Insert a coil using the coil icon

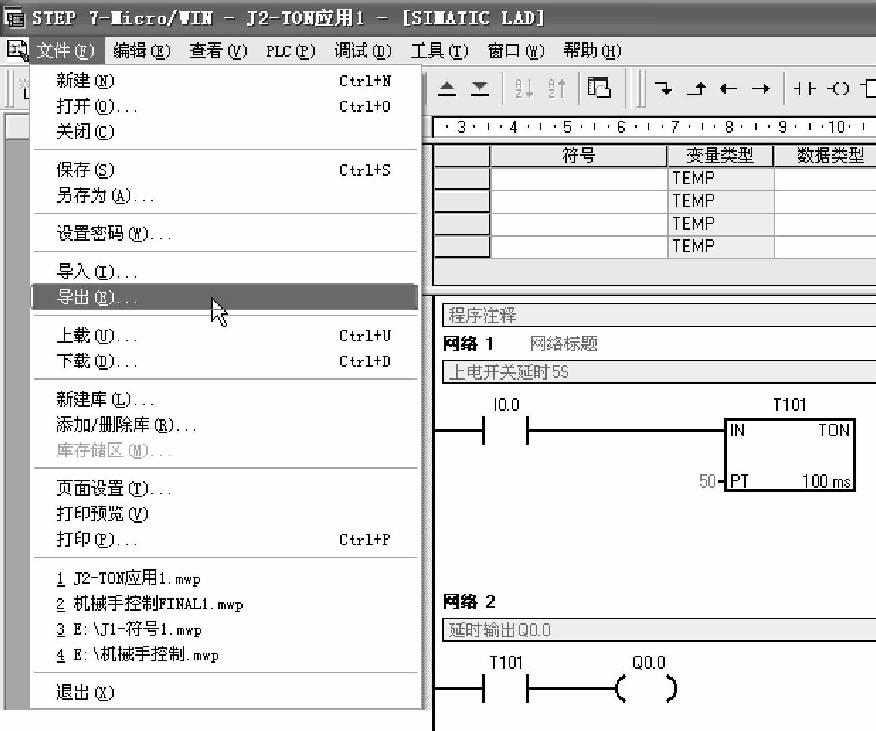point(839,89)
